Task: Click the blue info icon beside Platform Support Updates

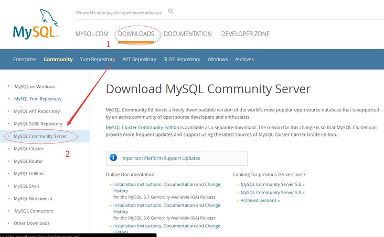Action: (x=113, y=157)
